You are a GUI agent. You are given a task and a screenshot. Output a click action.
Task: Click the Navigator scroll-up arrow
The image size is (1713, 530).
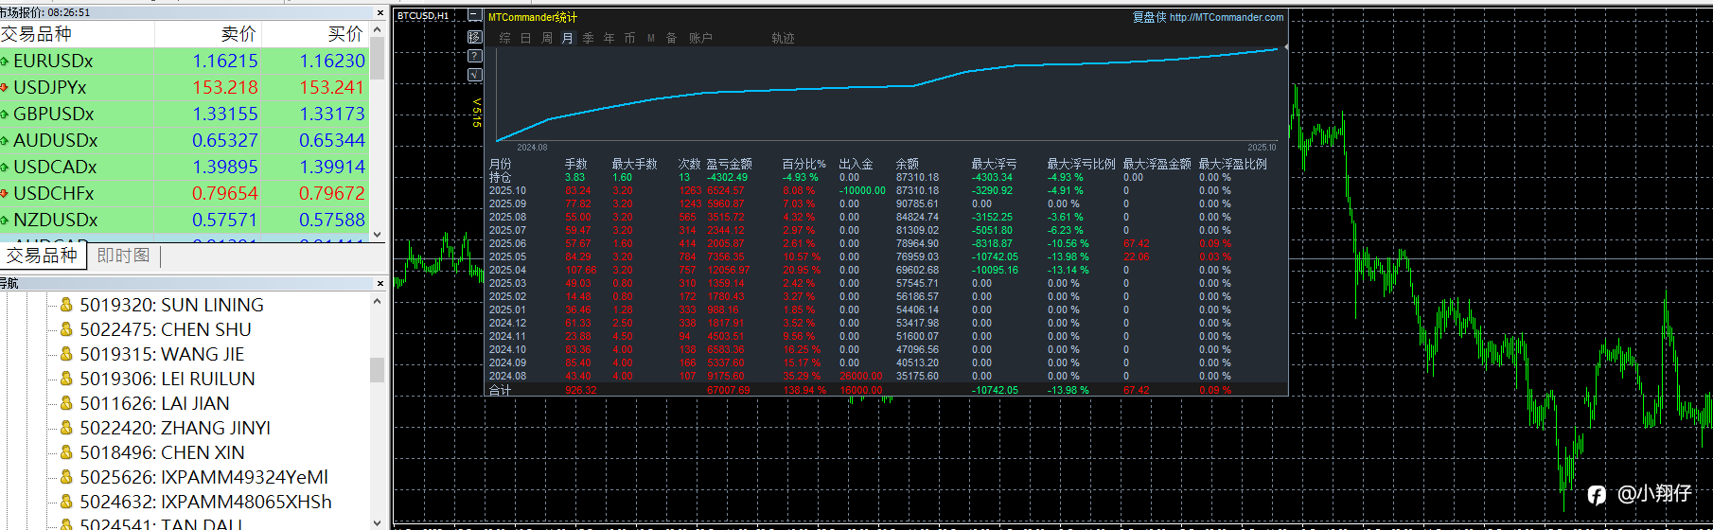tap(377, 302)
